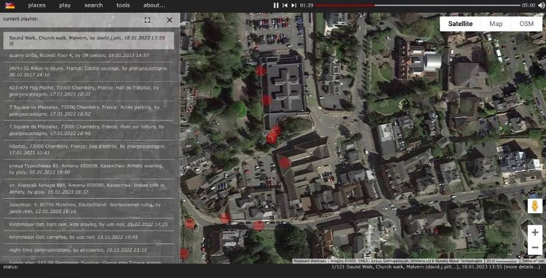Image resolution: width=546 pixels, height=278 pixels.
Task: Open the places menu
Action: click(x=36, y=5)
